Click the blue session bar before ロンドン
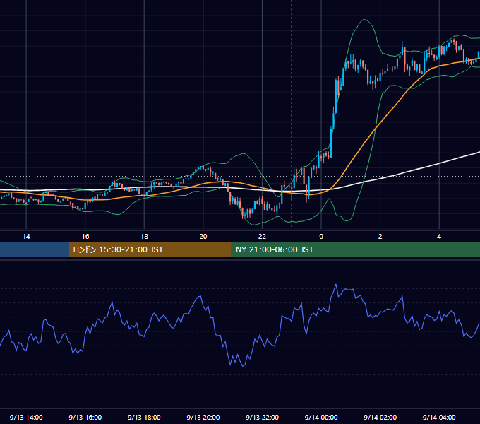The height and width of the screenshot is (424, 480). 35,249
